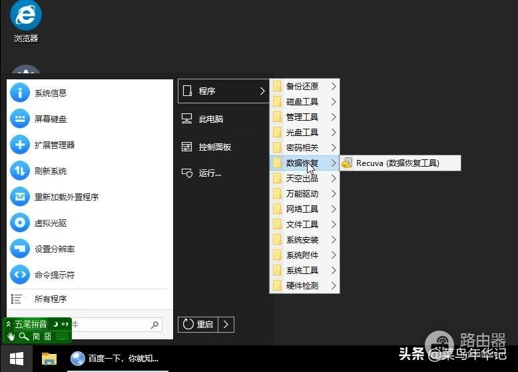This screenshot has width=518, height=372.
Task: Launch 命令提示符 command prompt icon
Action: (20, 275)
